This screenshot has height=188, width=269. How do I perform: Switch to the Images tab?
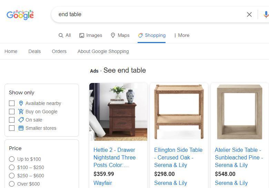click(x=91, y=35)
